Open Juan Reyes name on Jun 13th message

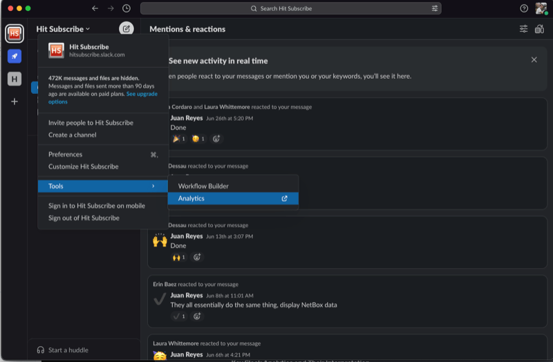point(187,236)
